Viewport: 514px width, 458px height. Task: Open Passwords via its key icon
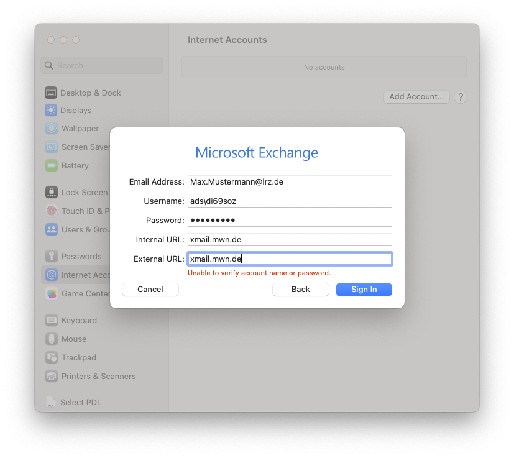pos(51,256)
